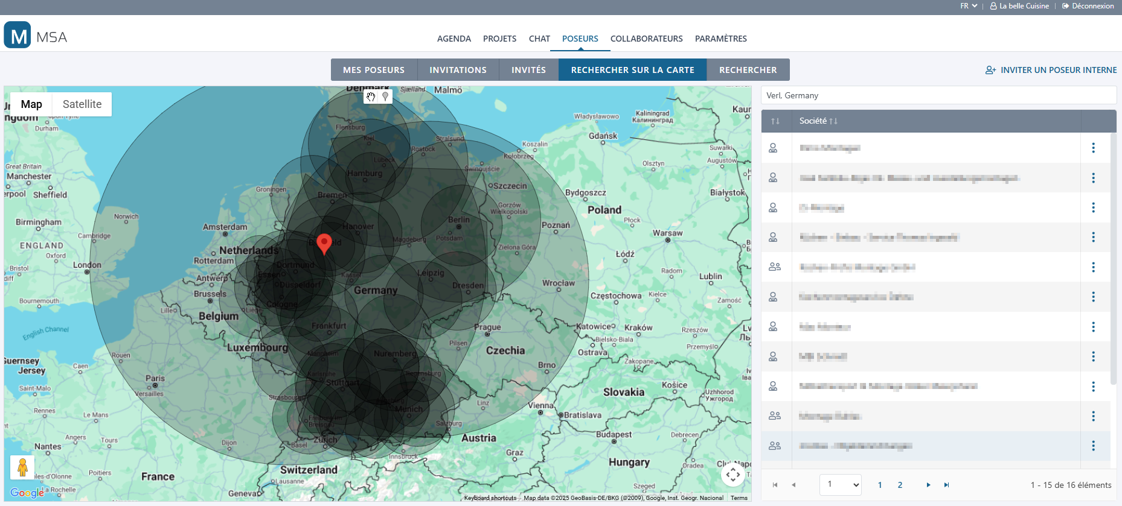The image size is (1122, 506).
Task: Click the Déconnexion link
Action: 1088,6
